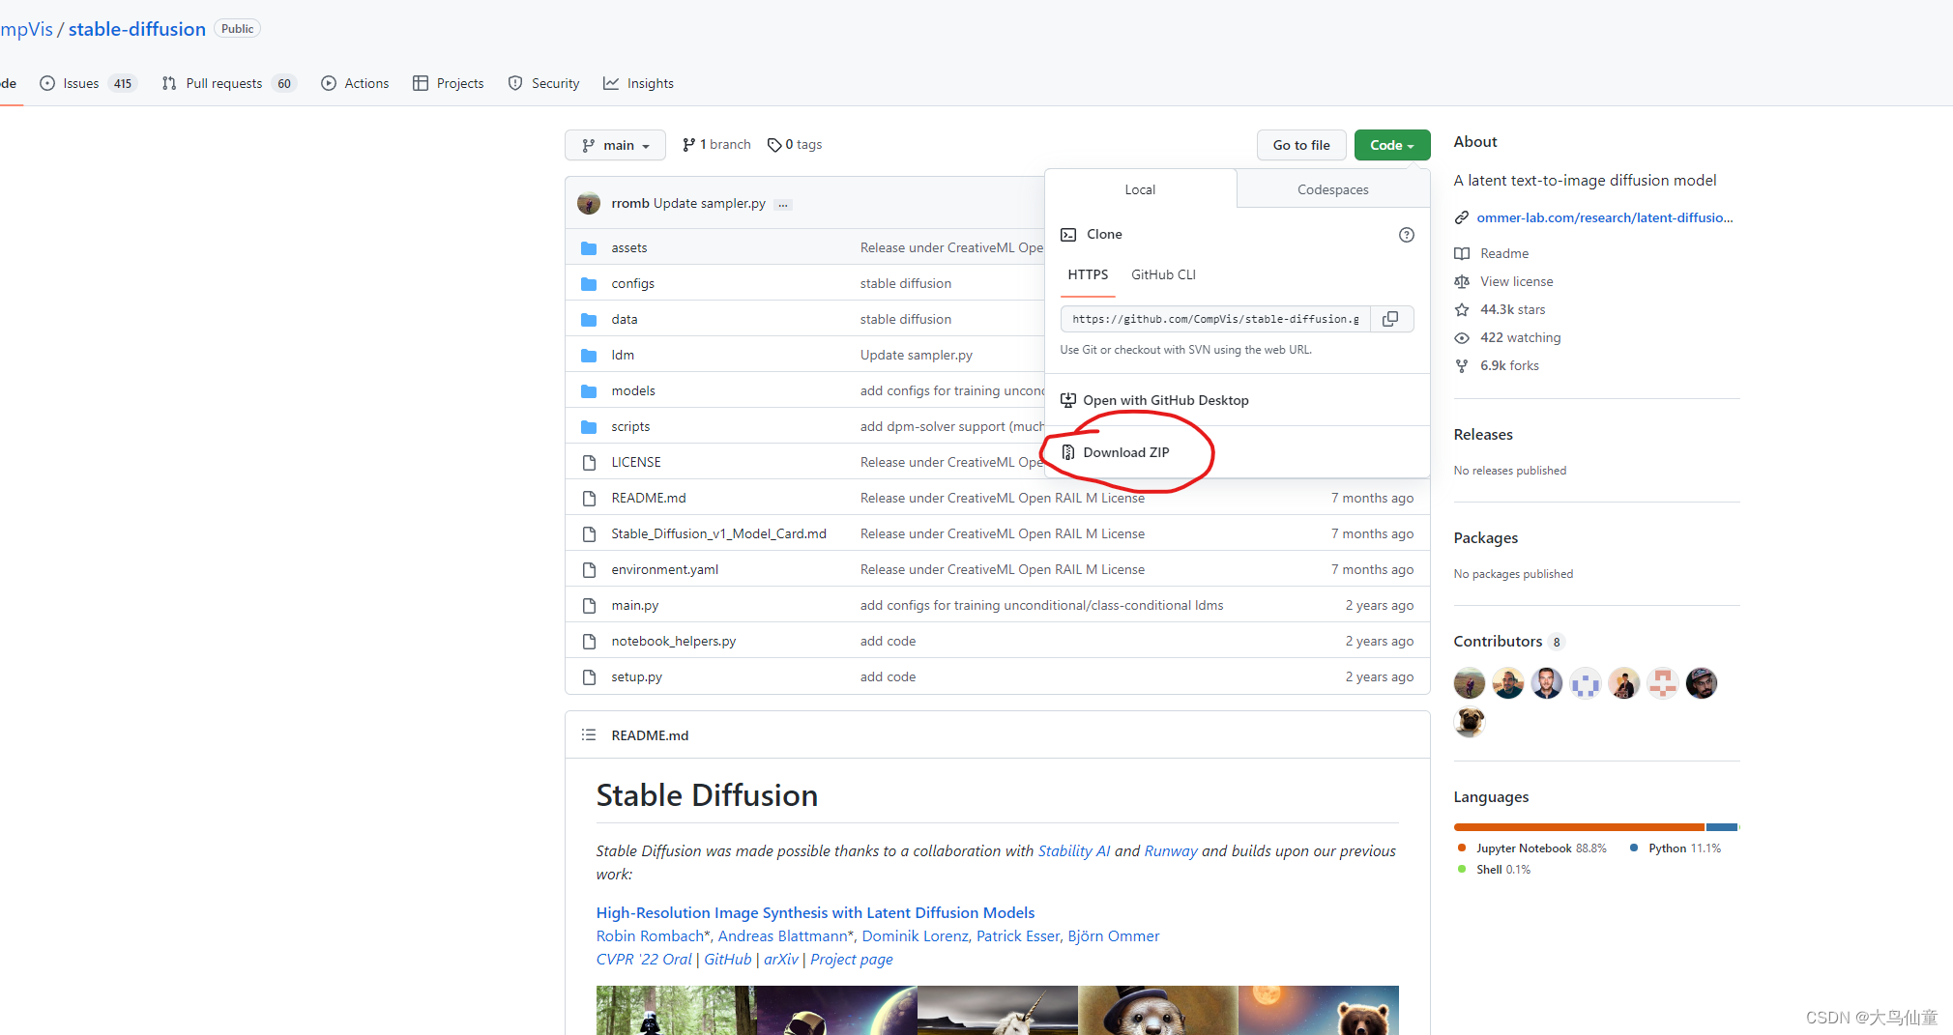Open the stable-diffusion repository title link
This screenshot has width=1953, height=1035.
[x=137, y=29]
